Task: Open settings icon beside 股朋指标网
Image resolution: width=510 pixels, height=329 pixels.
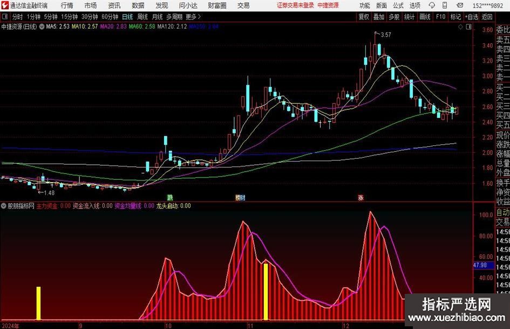Action: coord(4,206)
